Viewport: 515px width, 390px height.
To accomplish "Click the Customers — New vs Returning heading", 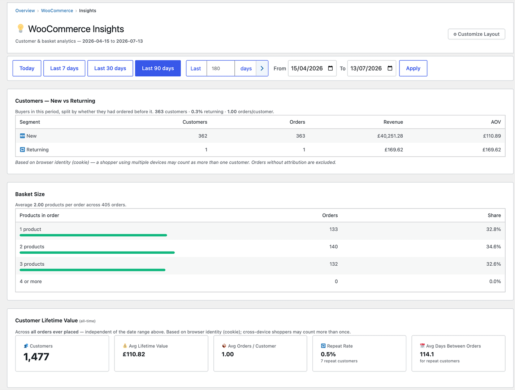I will tap(55, 101).
